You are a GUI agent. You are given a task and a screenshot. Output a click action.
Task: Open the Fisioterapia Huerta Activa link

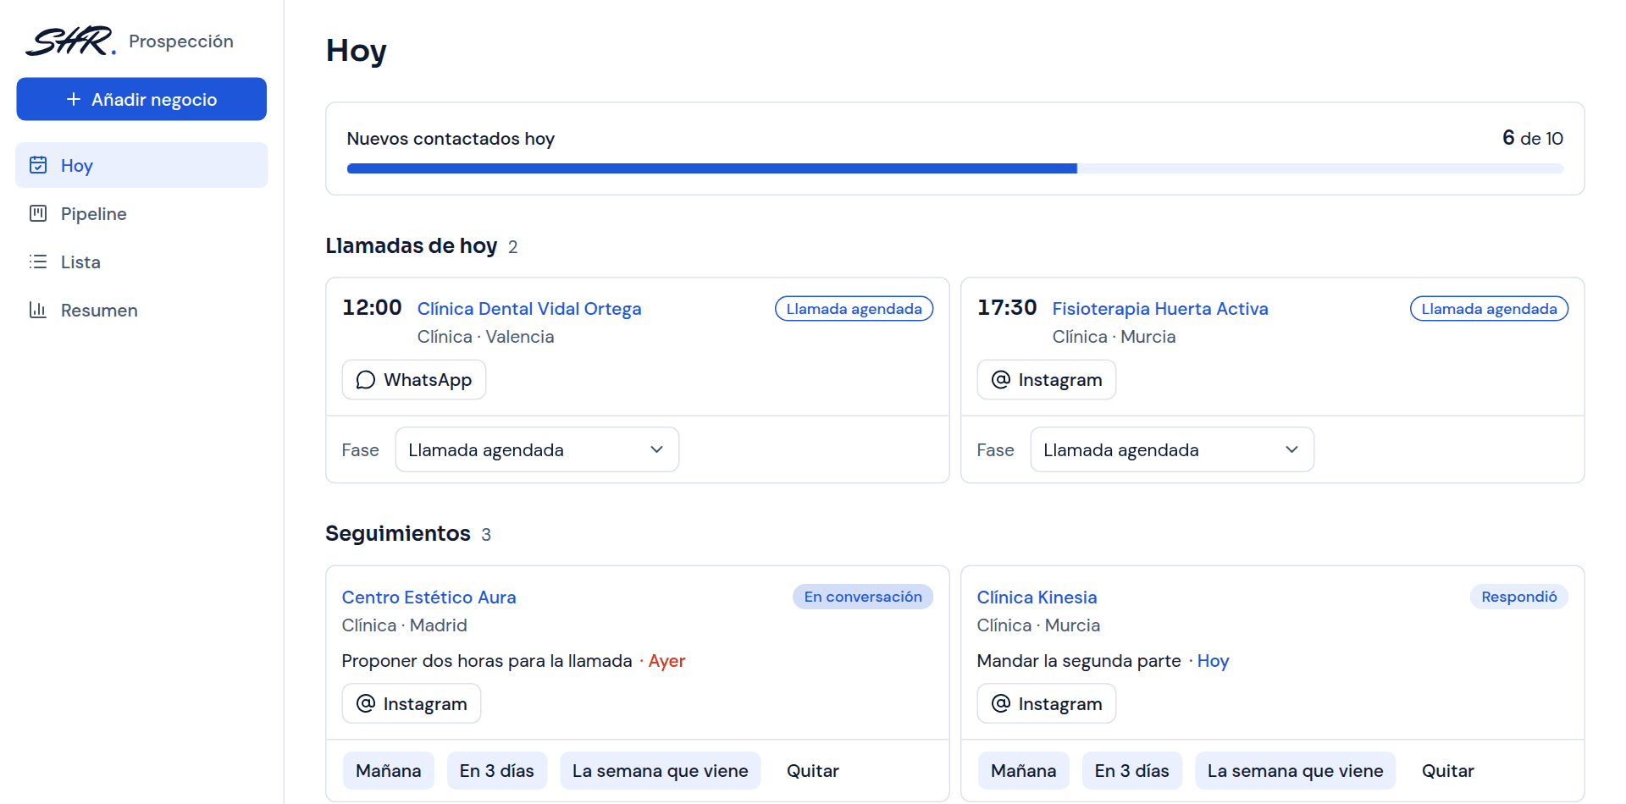tap(1160, 309)
